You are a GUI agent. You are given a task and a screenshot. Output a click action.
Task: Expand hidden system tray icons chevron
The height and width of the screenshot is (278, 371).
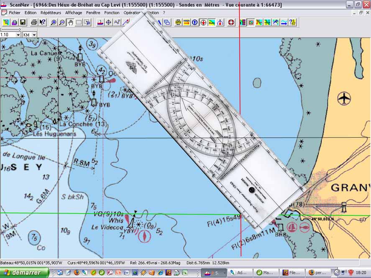click(x=337, y=273)
